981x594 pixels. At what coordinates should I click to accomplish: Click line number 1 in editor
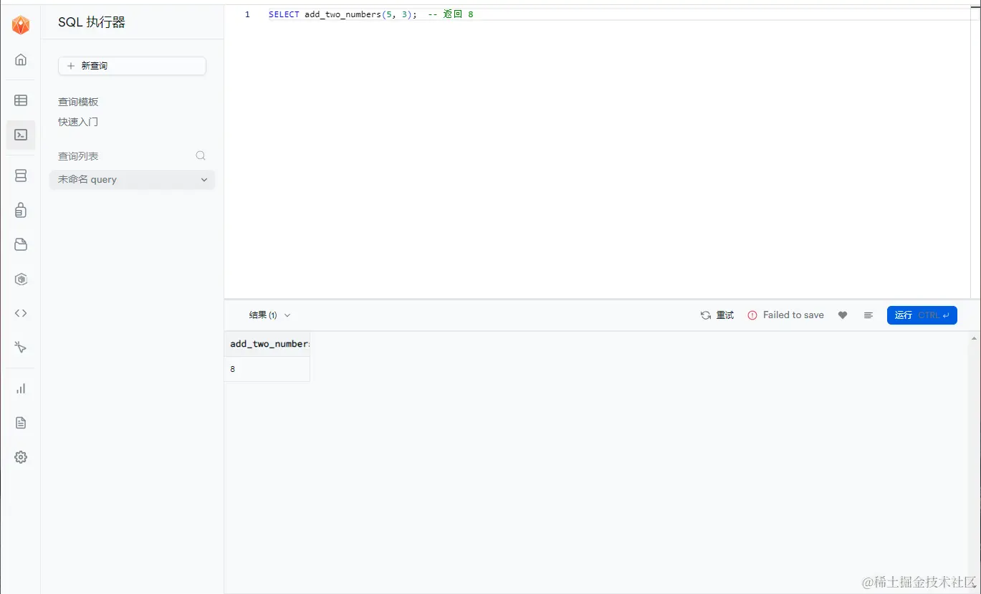(x=247, y=14)
